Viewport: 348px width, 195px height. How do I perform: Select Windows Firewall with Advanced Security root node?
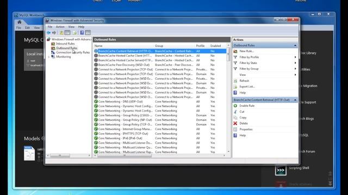pos(69,40)
